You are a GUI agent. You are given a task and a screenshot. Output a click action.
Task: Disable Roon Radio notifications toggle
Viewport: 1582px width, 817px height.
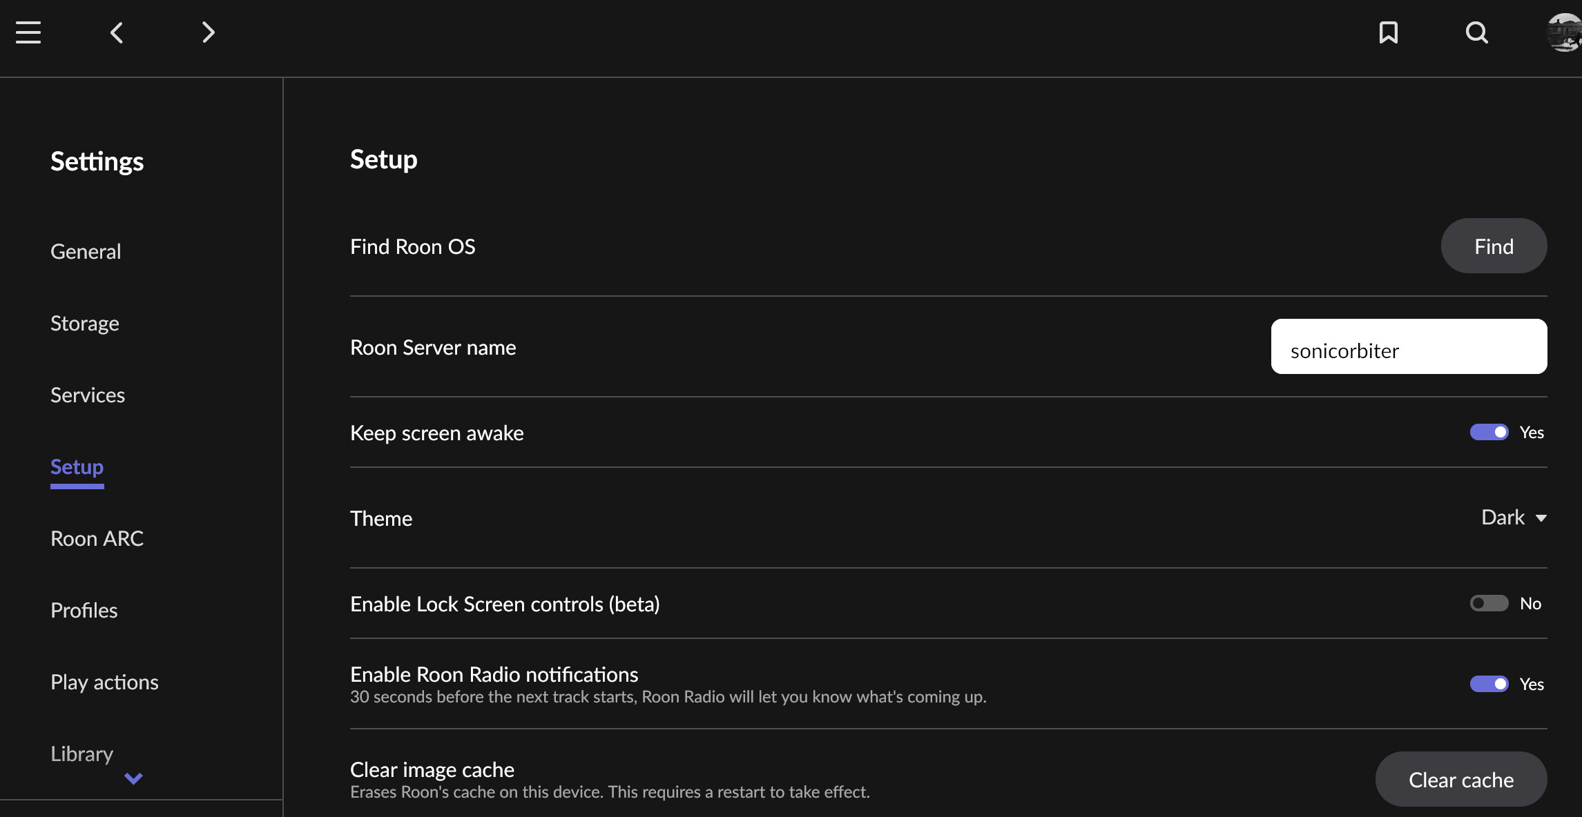pos(1489,684)
